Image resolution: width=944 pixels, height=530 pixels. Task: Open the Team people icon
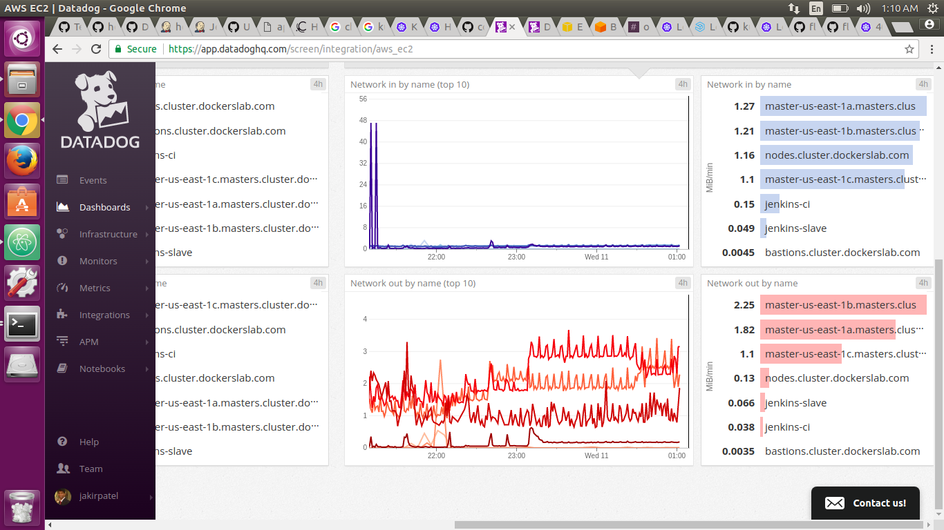[63, 469]
